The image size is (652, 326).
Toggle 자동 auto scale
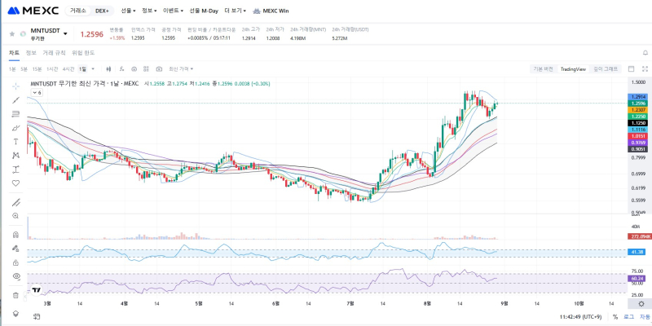[645, 317]
